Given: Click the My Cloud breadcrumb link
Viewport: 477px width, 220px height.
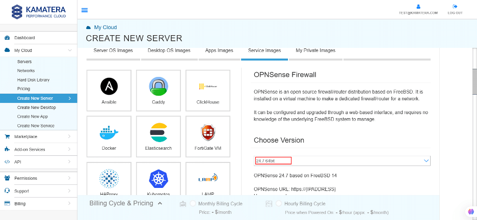Looking at the screenshot, I should [x=105, y=28].
